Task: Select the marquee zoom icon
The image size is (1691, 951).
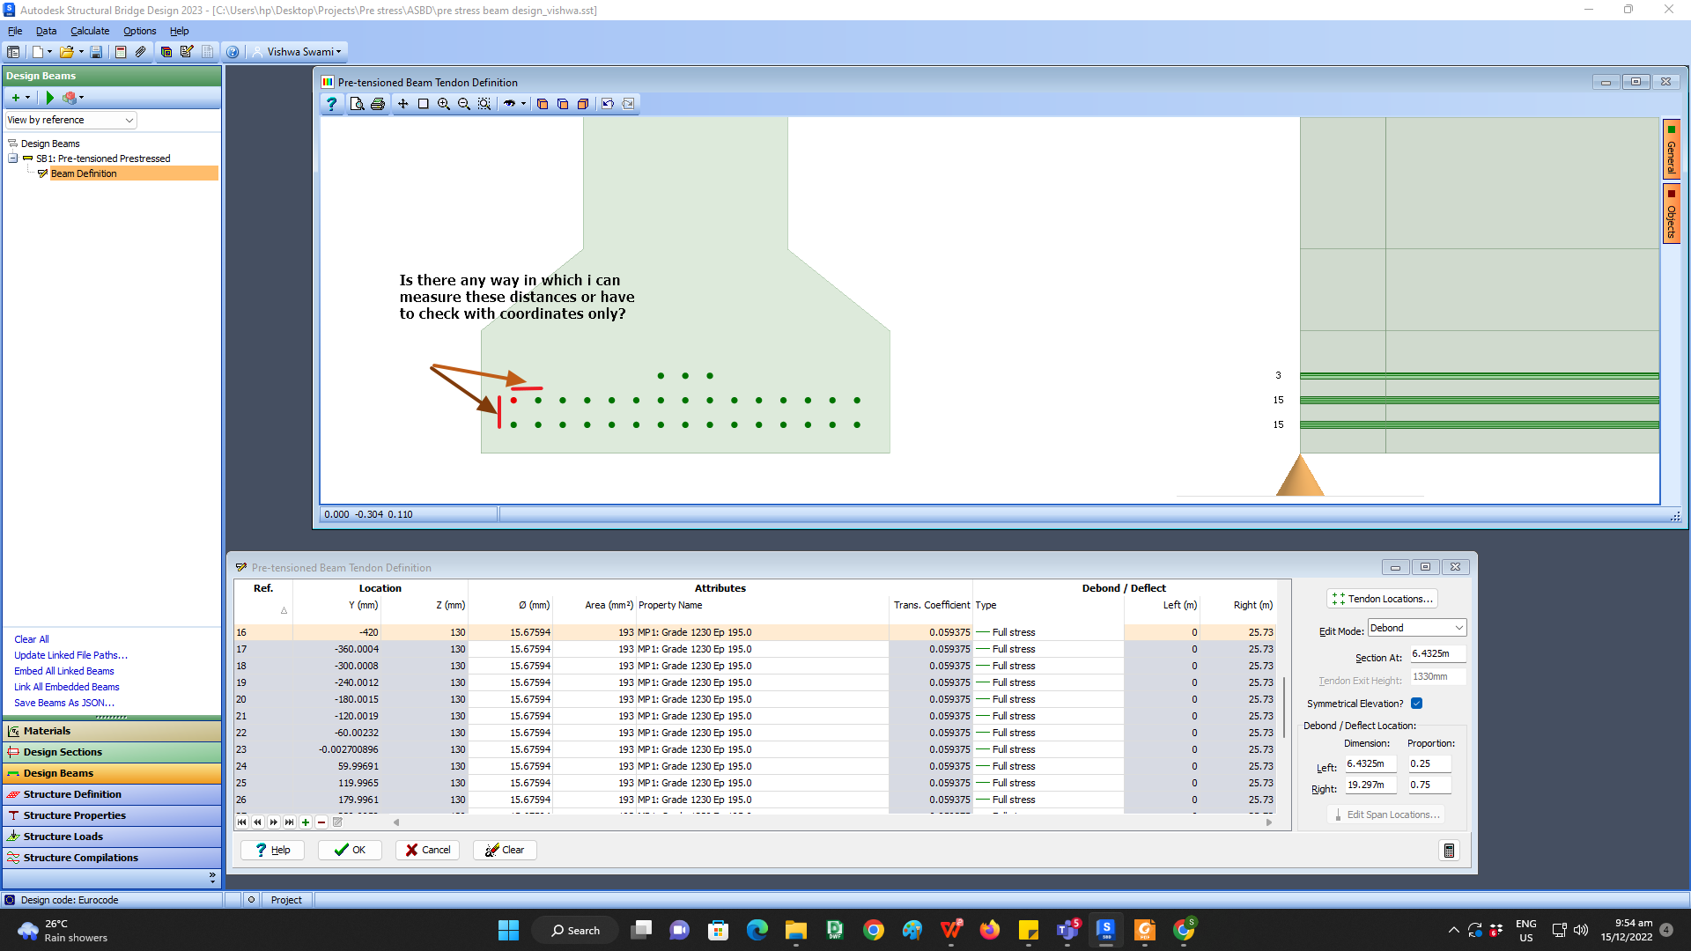Action: coord(484,103)
